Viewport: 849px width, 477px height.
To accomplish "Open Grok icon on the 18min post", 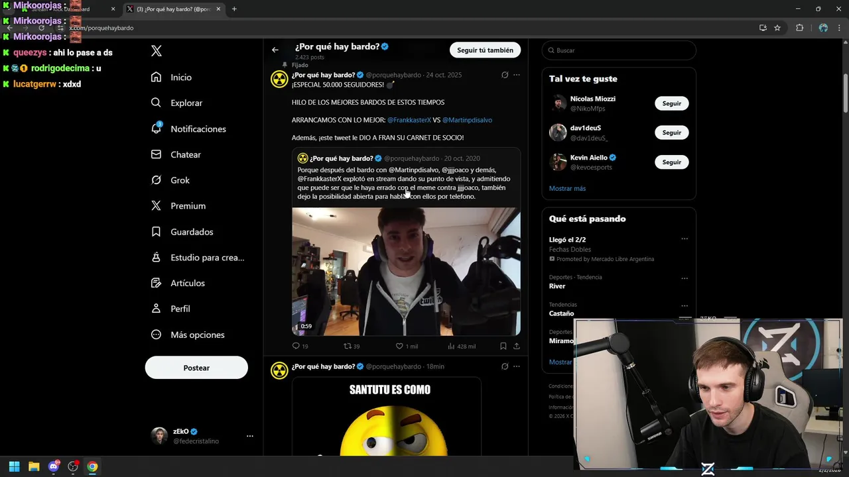I will [505, 366].
